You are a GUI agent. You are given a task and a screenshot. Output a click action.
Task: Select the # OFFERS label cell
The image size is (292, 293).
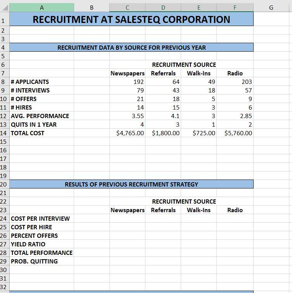(42, 99)
